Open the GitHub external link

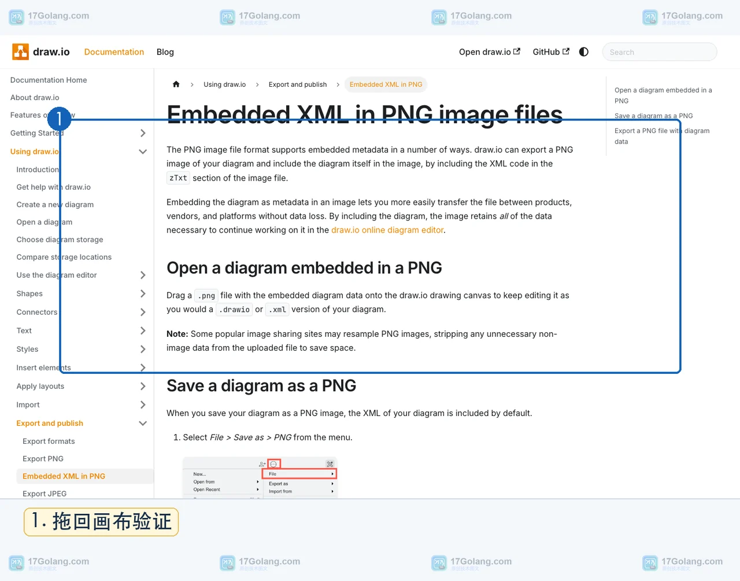pyautogui.click(x=551, y=52)
